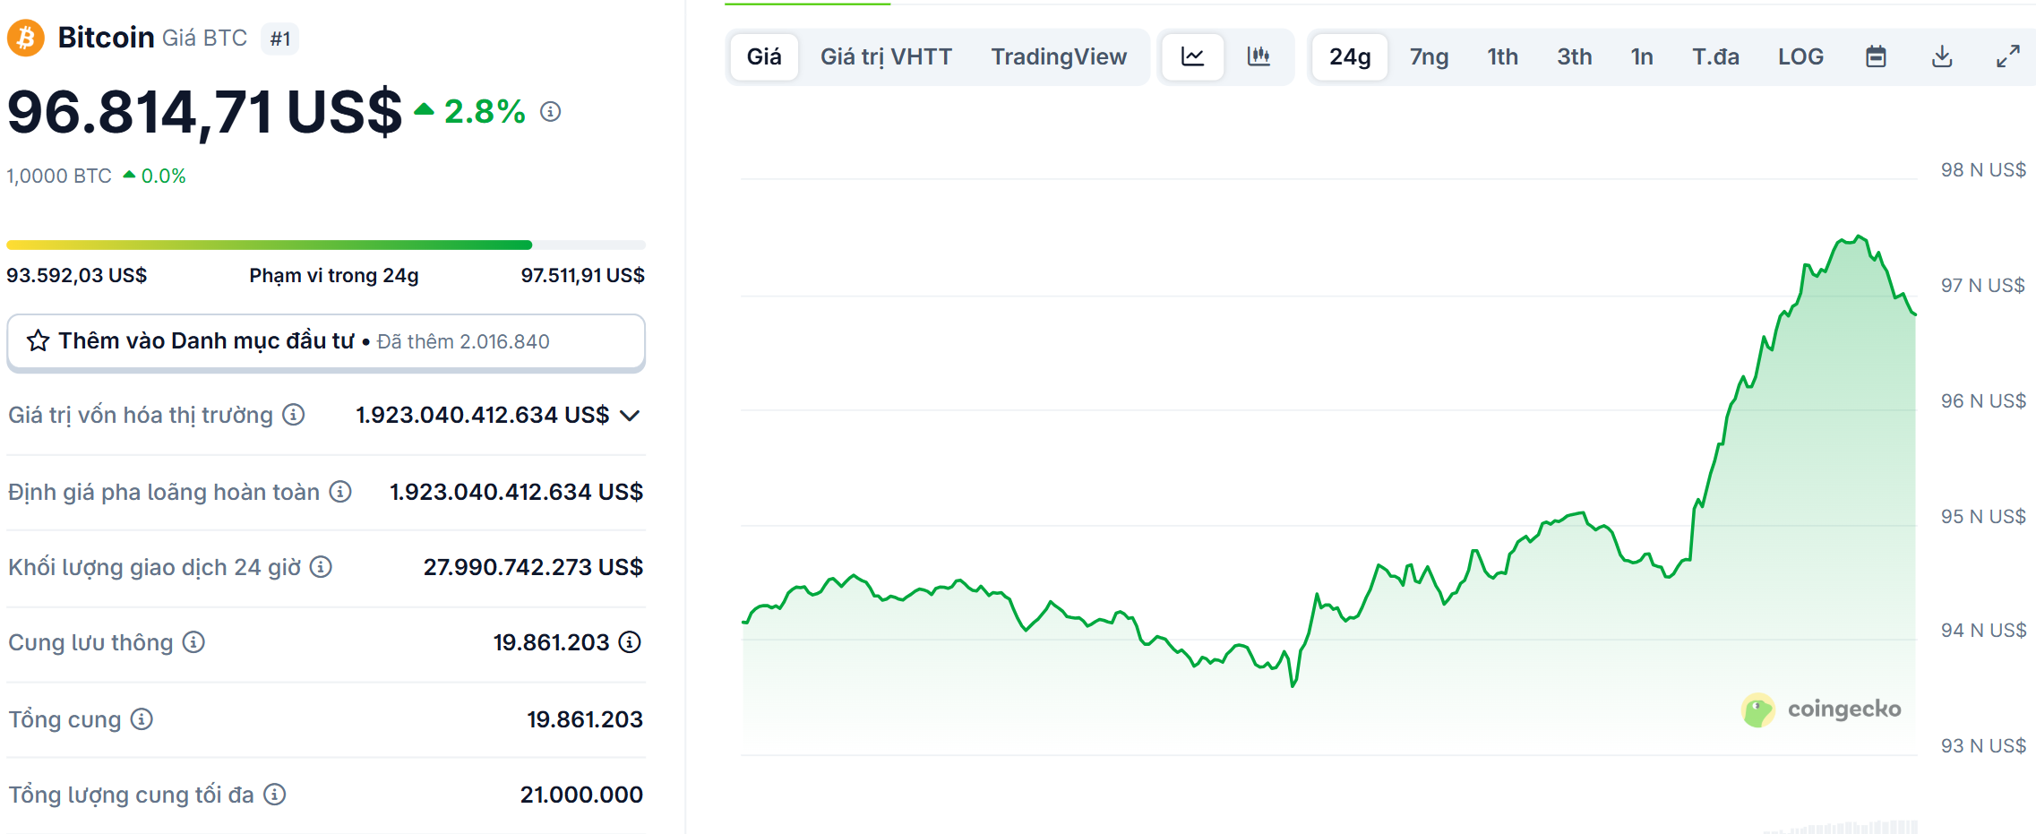Click info icon after 19.861.203 circulating value

pos(631,642)
